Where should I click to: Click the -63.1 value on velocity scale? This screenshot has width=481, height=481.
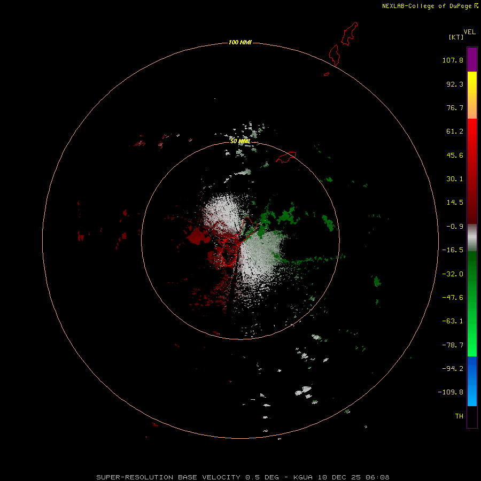[x=453, y=321]
